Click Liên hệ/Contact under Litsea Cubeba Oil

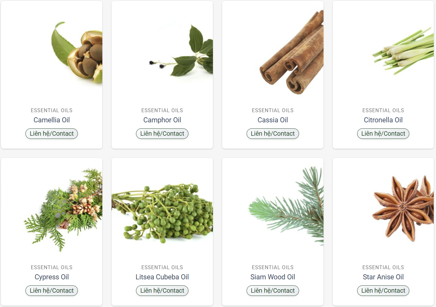pos(162,291)
